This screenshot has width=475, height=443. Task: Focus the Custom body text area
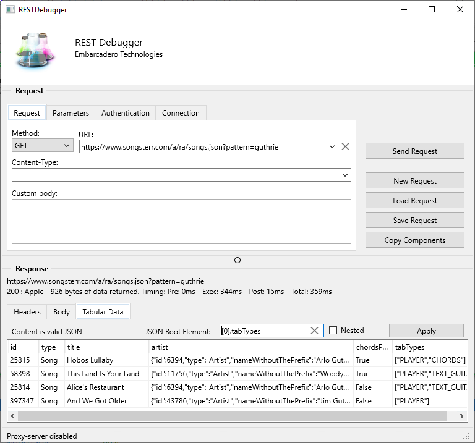tap(181, 221)
